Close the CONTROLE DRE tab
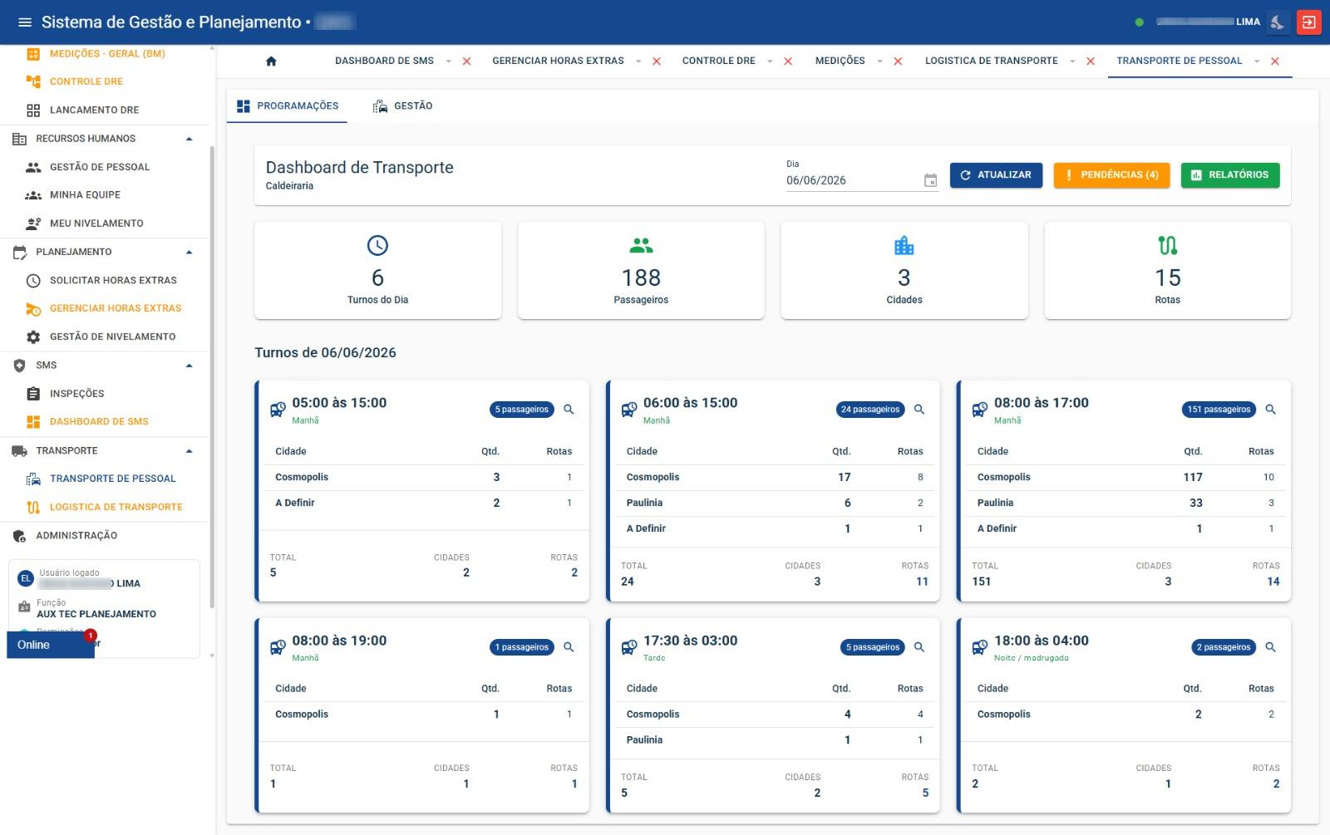1330x835 pixels. point(788,61)
